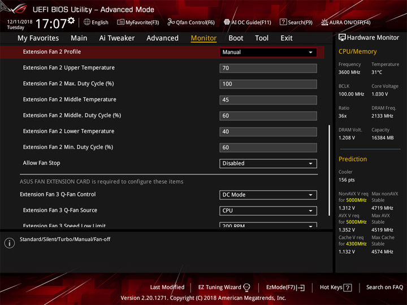407x305 pixels.
Task: Click the 156 pts cooler score
Action: (347, 180)
